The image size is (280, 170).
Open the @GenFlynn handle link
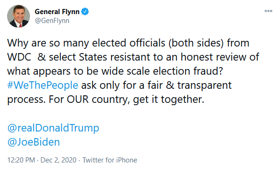pyautogui.click(x=52, y=21)
